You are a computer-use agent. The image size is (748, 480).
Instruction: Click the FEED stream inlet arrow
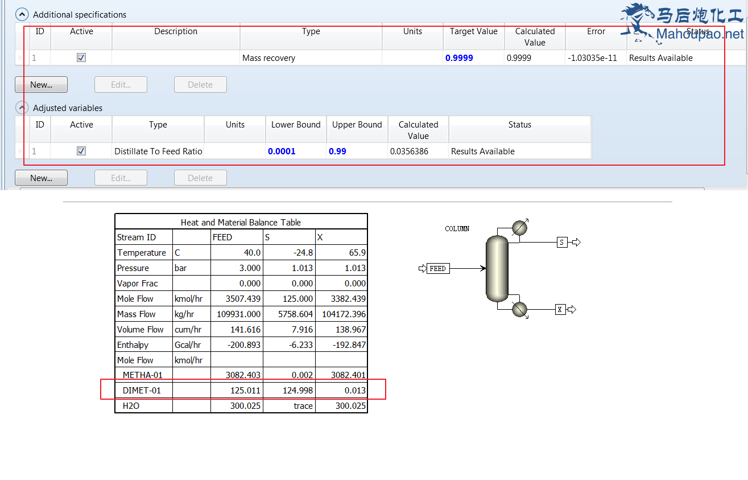(422, 268)
